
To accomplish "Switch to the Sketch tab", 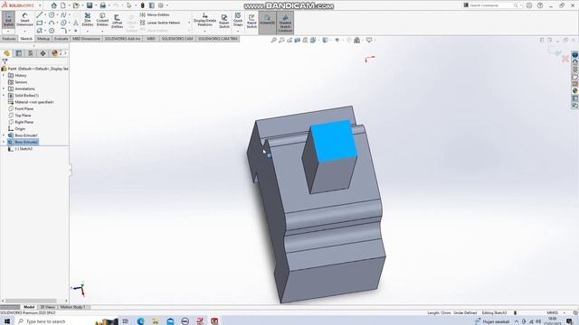I will 26,39.
